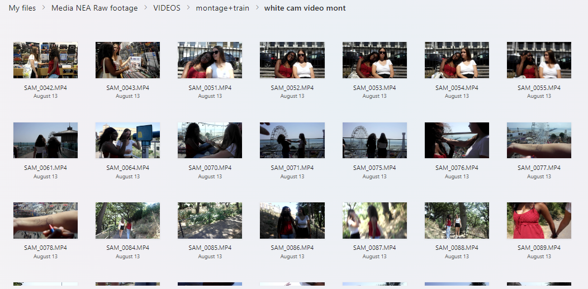This screenshot has width=588, height=289.
Task: Click the SAM_0078.MP4 file name
Action: (x=45, y=248)
